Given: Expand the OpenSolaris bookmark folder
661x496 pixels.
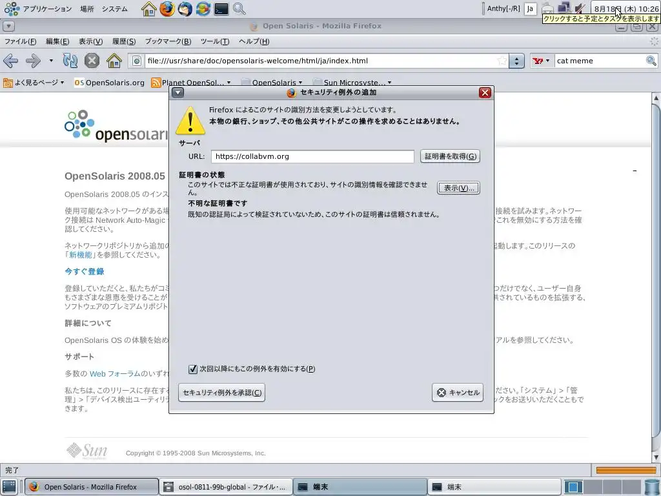Looking at the screenshot, I should 272,83.
